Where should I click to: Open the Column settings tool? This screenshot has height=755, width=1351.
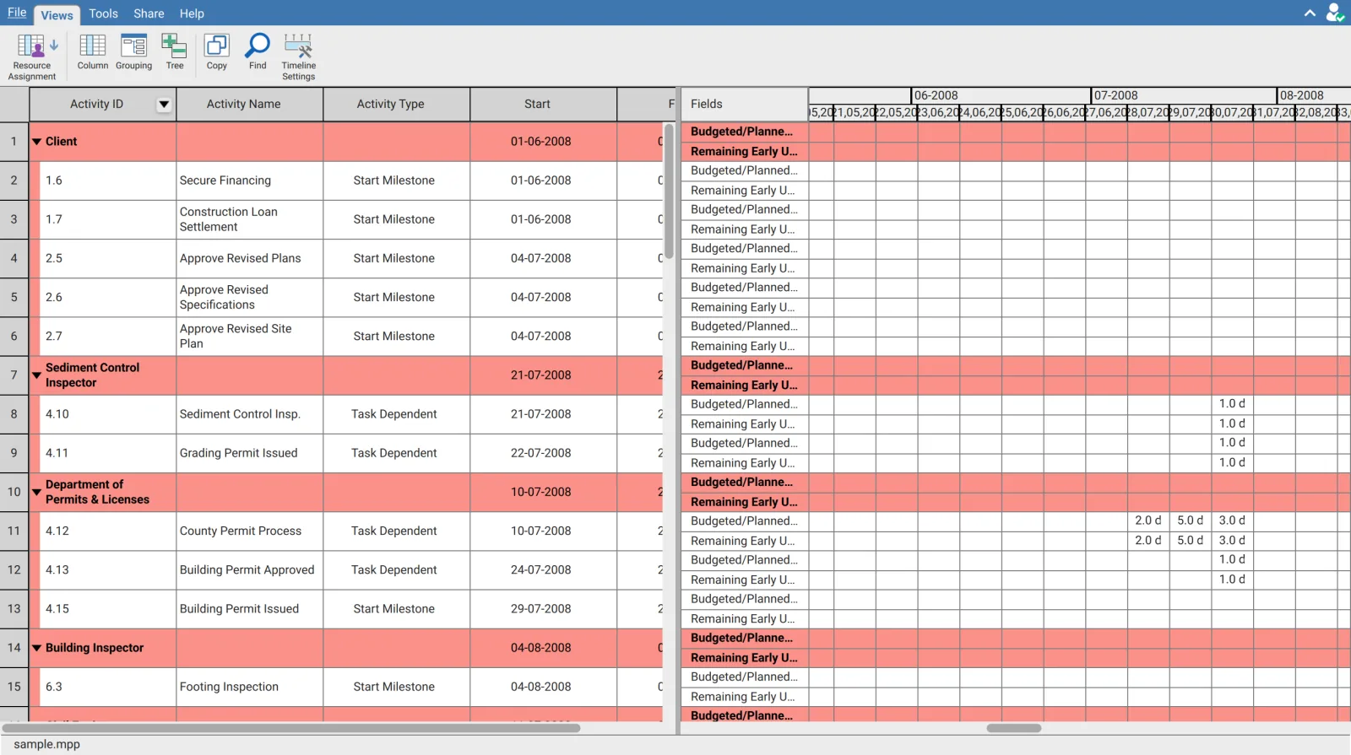[93, 52]
